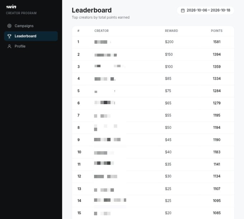Viewport: 244px width, 219px height.
Task: Click the $150 reward cell
Action: tap(169, 54)
